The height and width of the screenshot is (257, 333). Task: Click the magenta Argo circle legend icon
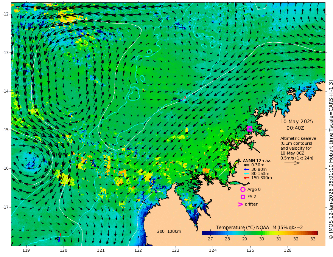pyautogui.click(x=243, y=189)
